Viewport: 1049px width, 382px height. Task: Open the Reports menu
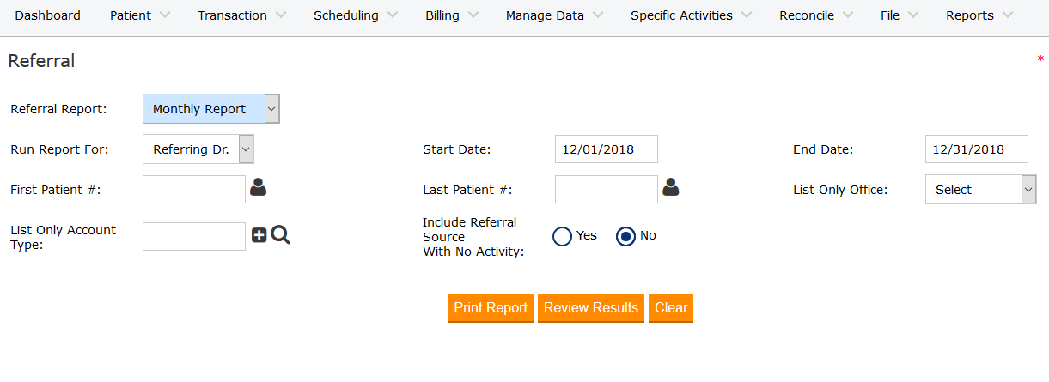pyautogui.click(x=979, y=15)
